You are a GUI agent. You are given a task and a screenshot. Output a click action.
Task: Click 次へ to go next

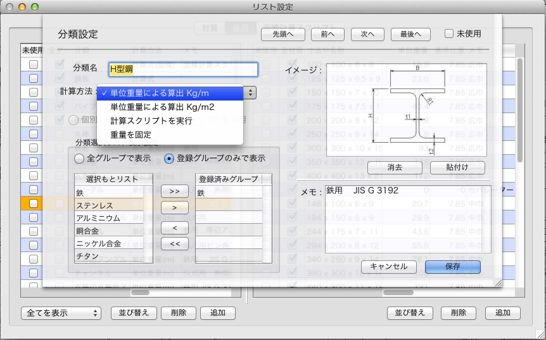pyautogui.click(x=367, y=34)
